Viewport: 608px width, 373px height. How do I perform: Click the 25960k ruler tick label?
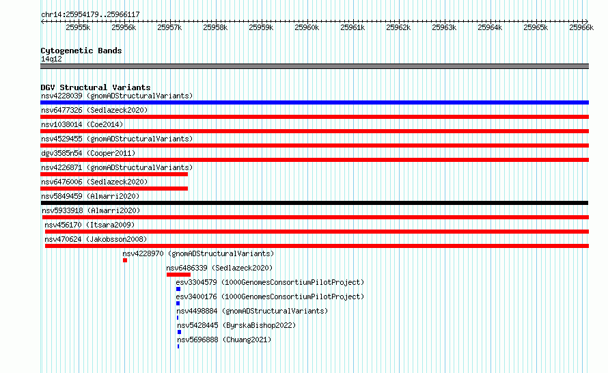(307, 27)
